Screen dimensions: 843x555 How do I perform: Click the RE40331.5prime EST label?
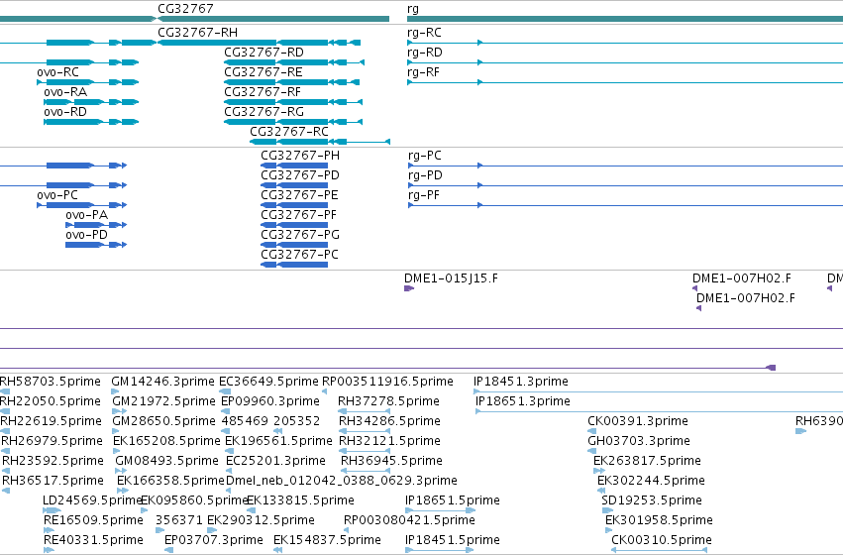93,540
